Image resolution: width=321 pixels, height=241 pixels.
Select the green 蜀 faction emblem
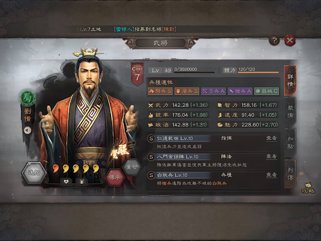27,97
